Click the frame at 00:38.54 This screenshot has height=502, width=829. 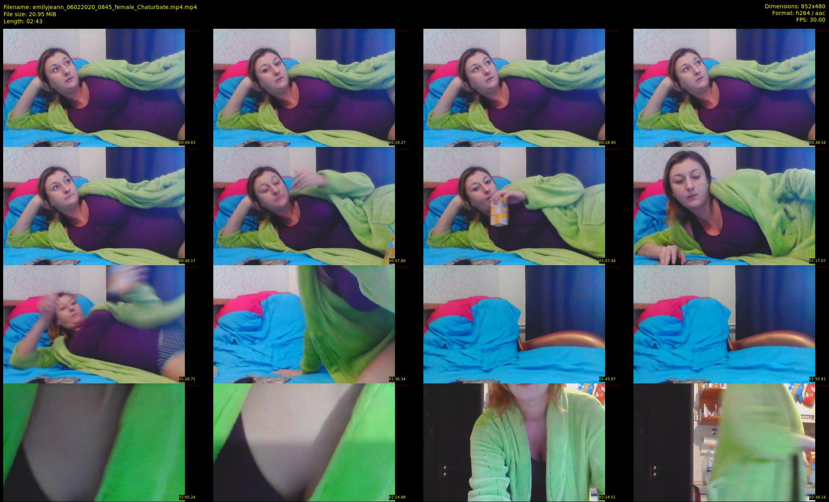(x=724, y=87)
